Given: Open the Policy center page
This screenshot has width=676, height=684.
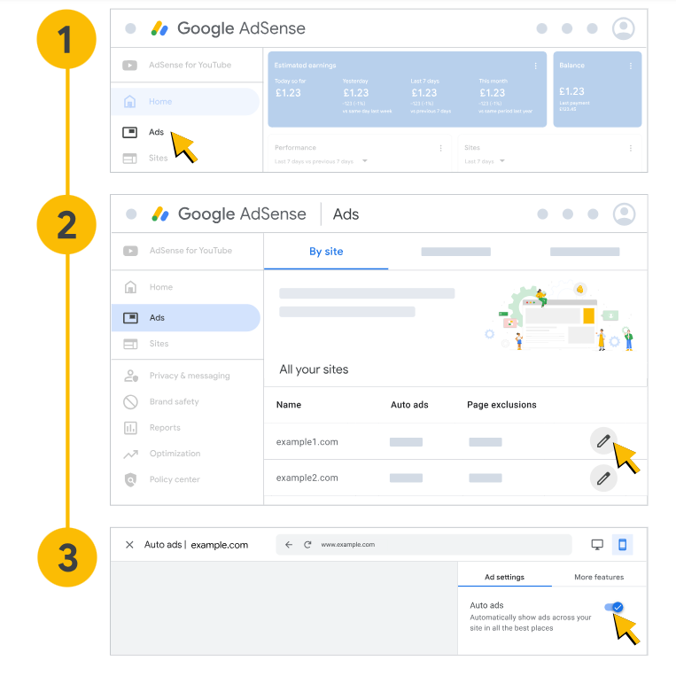Looking at the screenshot, I should click(x=175, y=479).
